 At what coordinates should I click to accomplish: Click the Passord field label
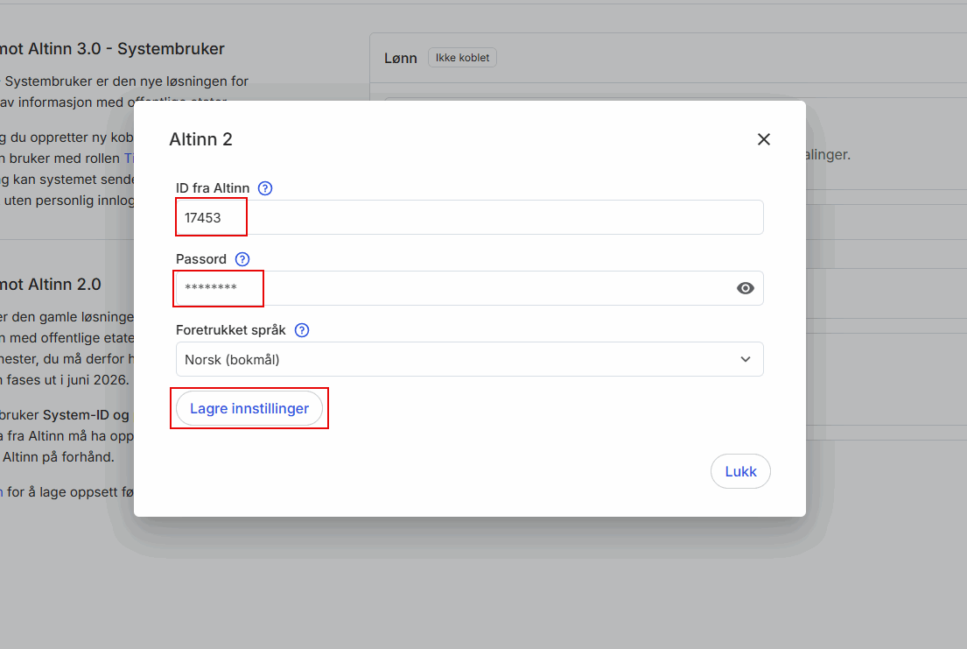click(x=201, y=259)
